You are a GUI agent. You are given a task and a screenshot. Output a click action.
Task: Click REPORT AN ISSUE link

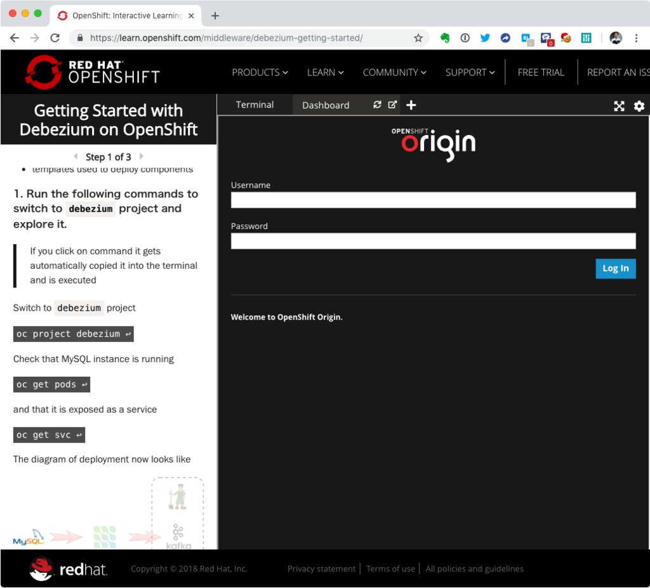618,72
